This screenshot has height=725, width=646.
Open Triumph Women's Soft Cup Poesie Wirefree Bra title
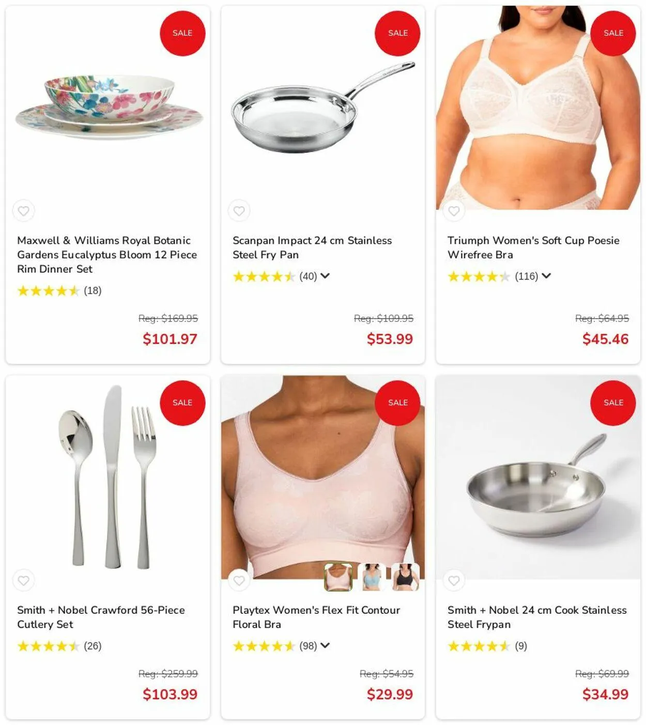[533, 248]
